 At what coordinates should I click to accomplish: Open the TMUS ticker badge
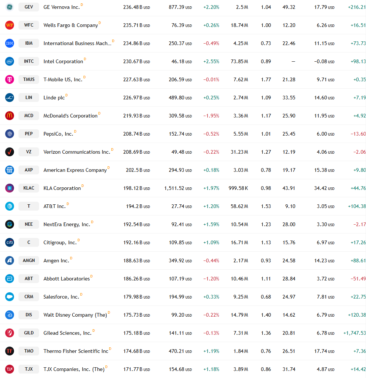pyautogui.click(x=29, y=79)
